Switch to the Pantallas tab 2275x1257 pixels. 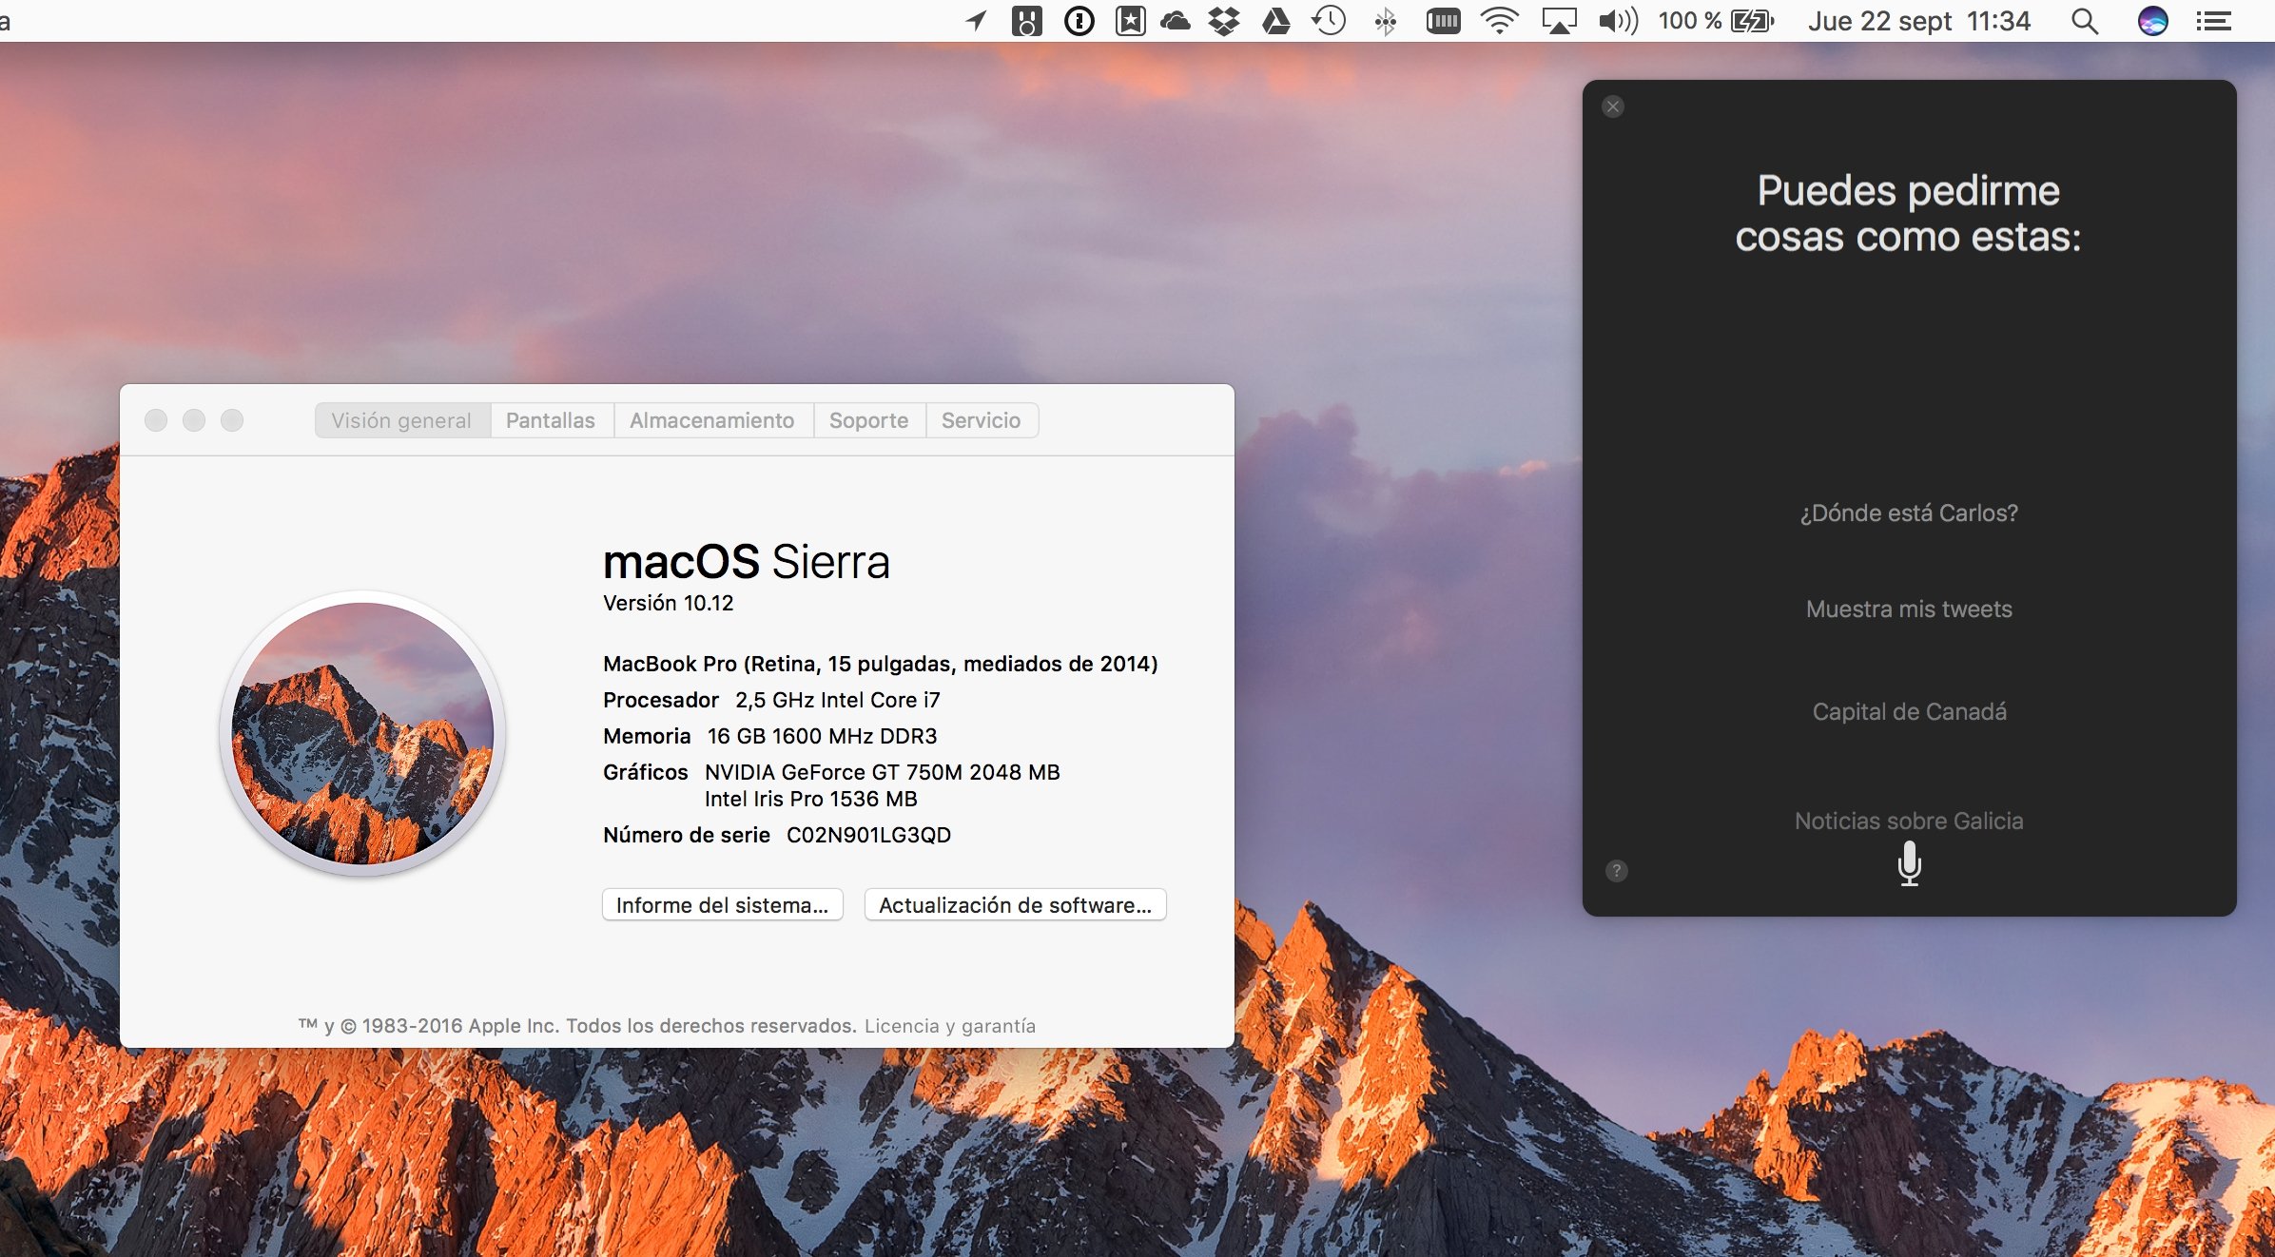(x=551, y=420)
